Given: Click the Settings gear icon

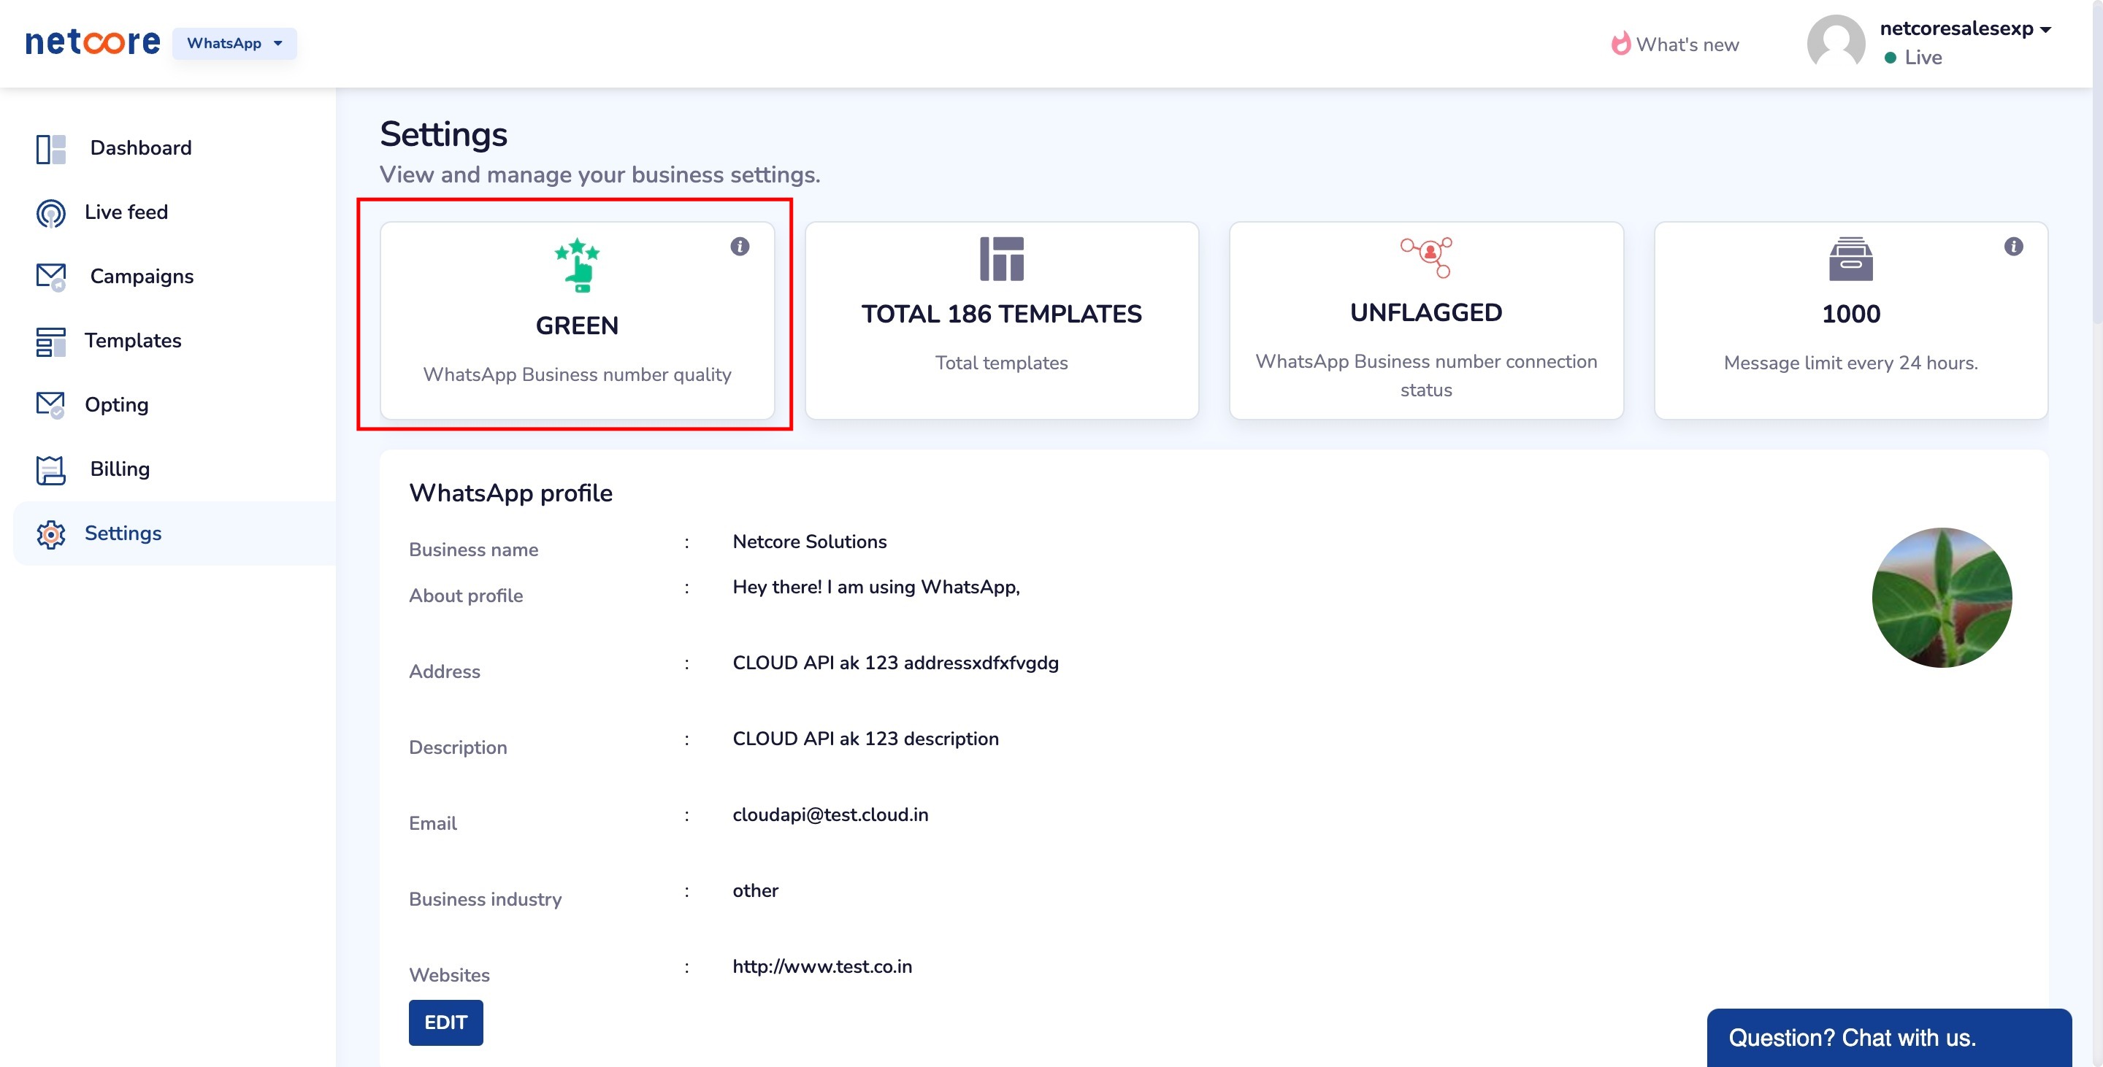Looking at the screenshot, I should pyautogui.click(x=50, y=534).
